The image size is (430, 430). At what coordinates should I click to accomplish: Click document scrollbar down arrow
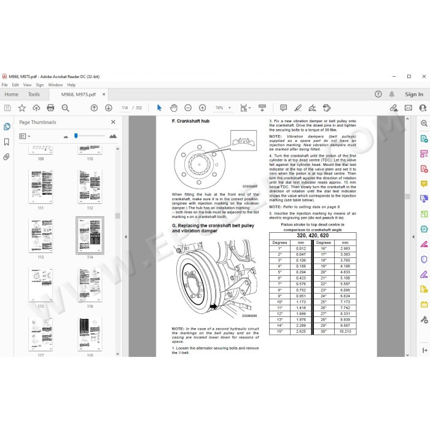click(x=407, y=354)
